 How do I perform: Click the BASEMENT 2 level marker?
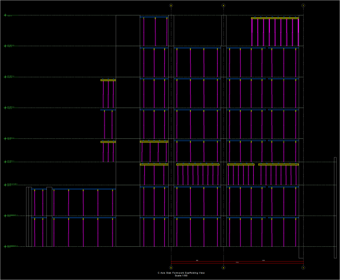pyautogui.click(x=5, y=246)
